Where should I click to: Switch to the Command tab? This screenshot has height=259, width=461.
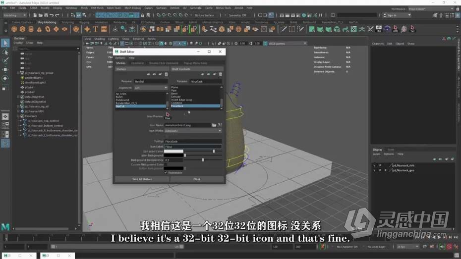pos(137,63)
